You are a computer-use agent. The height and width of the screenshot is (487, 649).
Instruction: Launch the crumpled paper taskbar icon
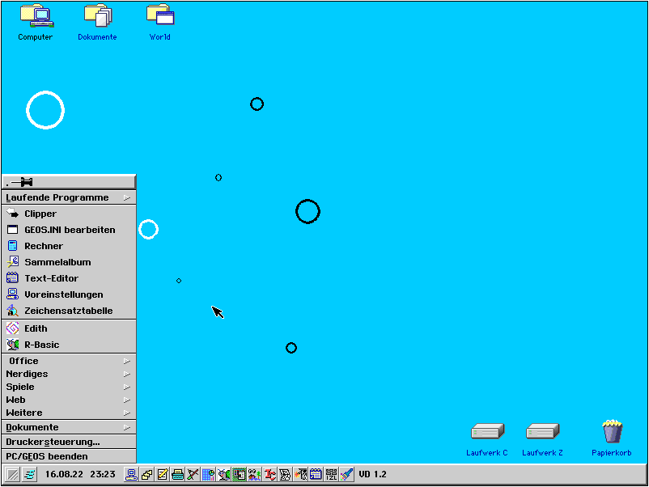pos(285,474)
